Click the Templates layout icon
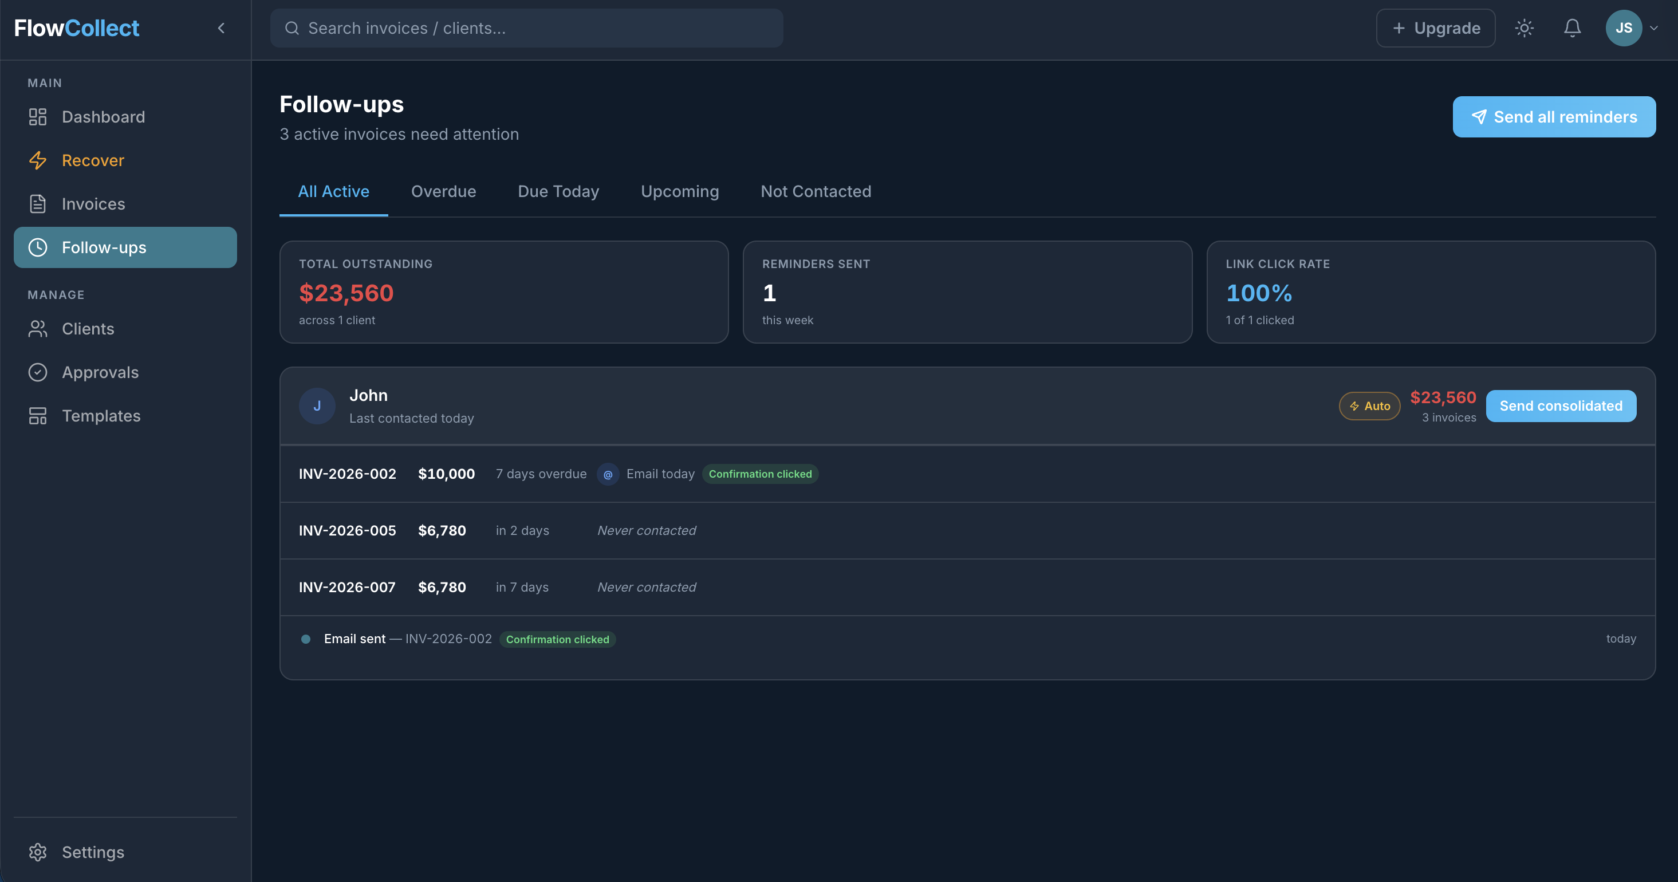The width and height of the screenshot is (1678, 882). click(38, 416)
